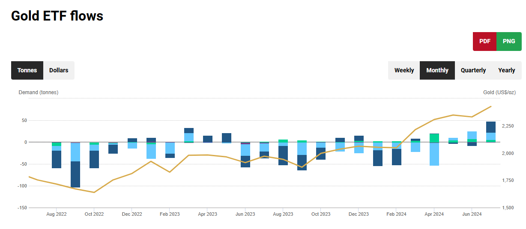Image resolution: width=526 pixels, height=229 pixels.
Task: Show Yearly flow data
Action: coord(506,70)
